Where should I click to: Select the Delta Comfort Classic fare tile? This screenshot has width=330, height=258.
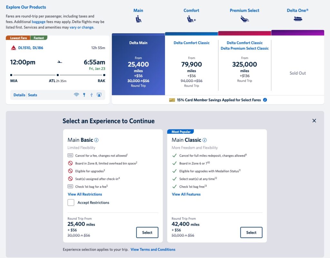191,64
